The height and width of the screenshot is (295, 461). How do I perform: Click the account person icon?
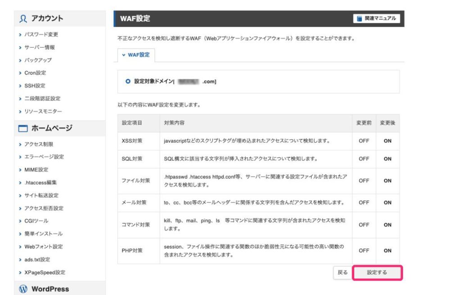23,18
